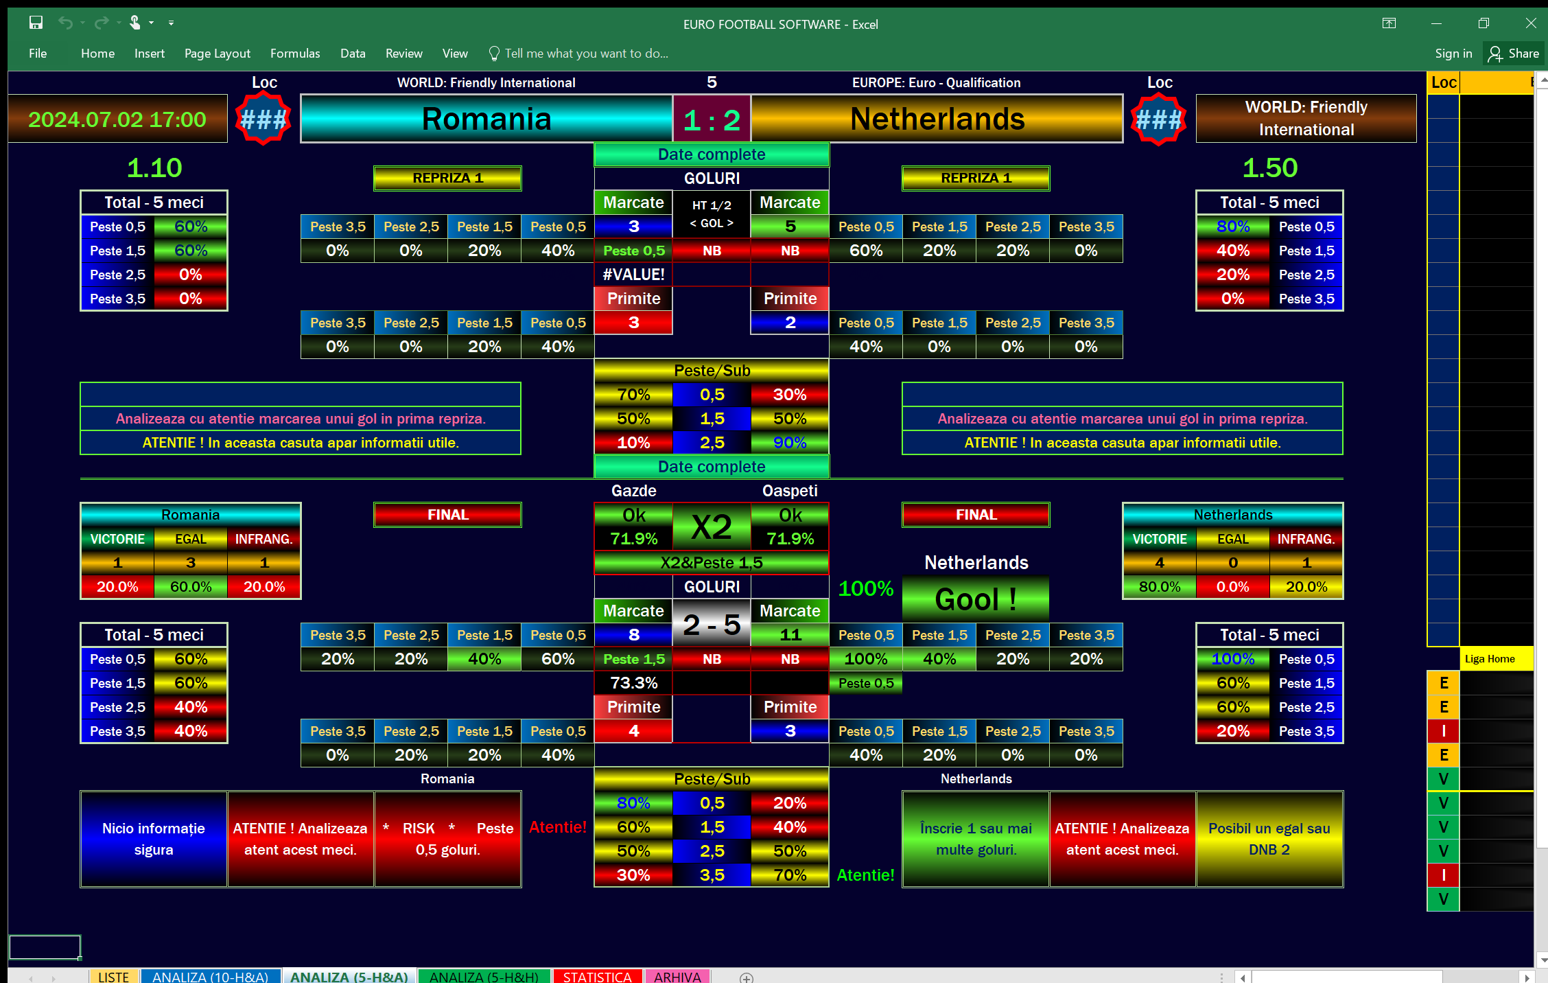This screenshot has height=983, width=1548.
Task: Open the Review ribbon tab
Action: [x=403, y=53]
